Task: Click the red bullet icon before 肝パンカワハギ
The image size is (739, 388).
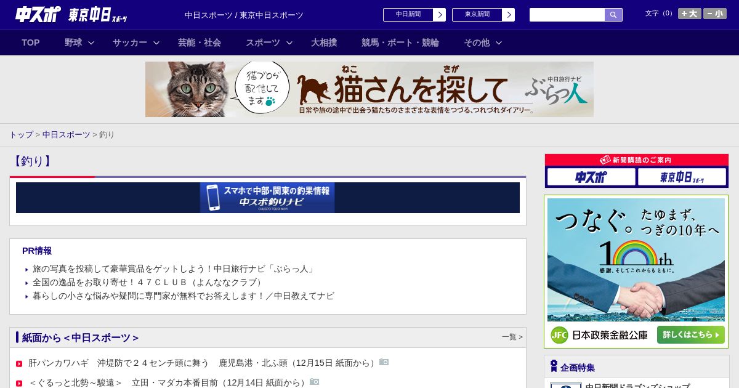Action: [x=19, y=364]
